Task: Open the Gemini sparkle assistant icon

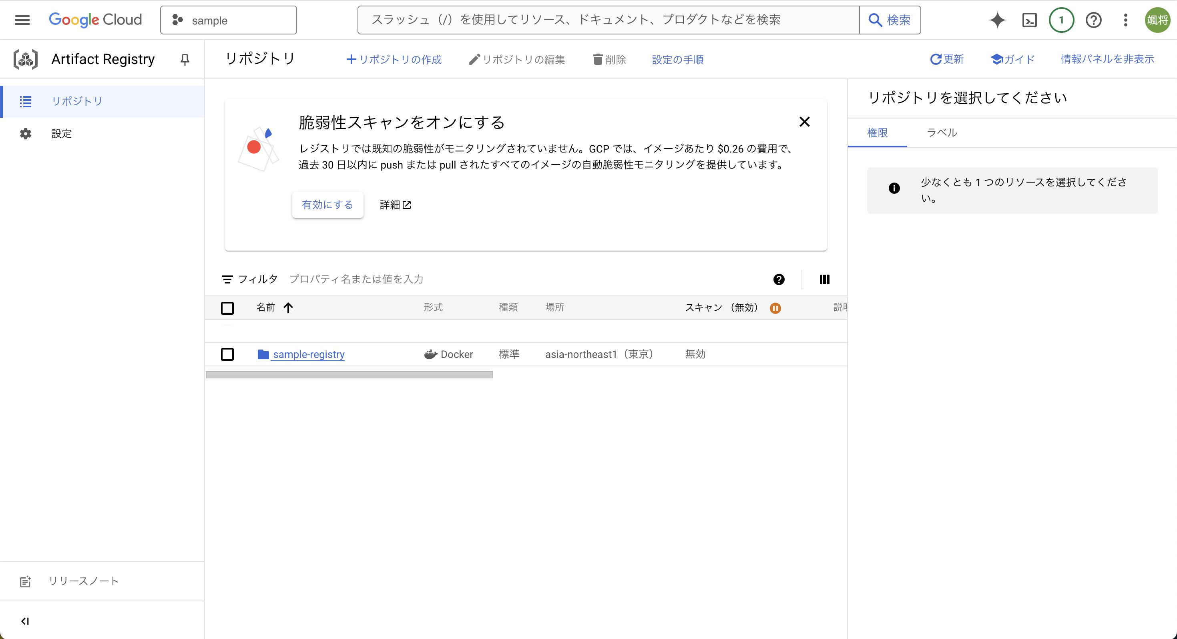Action: (x=997, y=20)
